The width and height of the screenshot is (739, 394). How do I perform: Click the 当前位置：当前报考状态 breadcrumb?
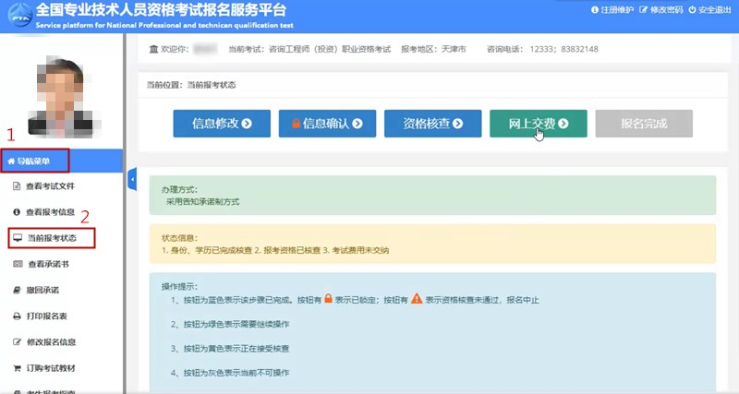coord(191,85)
